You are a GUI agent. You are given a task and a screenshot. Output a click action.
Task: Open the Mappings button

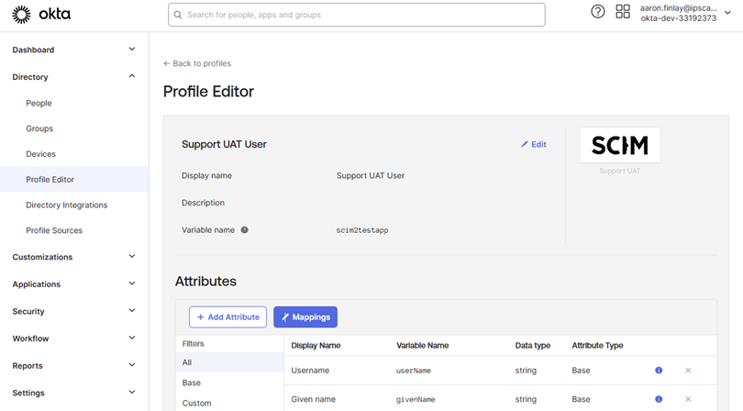(305, 317)
